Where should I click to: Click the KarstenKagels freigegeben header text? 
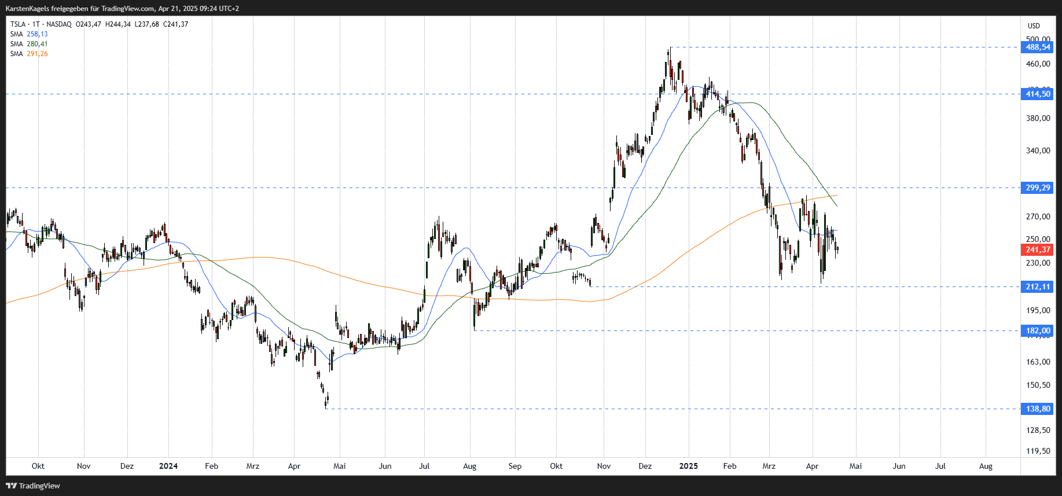pyautogui.click(x=47, y=9)
